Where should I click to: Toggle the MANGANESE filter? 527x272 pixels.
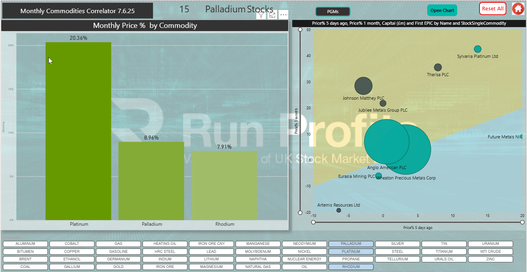pos(258,244)
